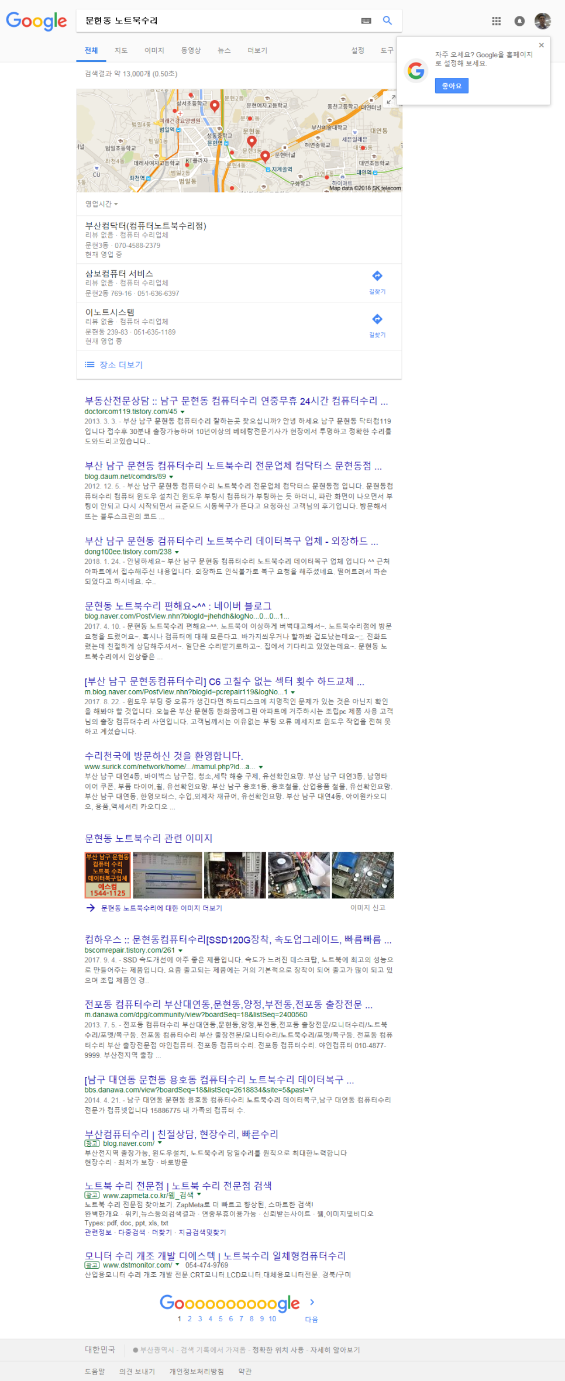
Task: Get directions to 삼보컴퓨터 서비스
Action: 377,283
